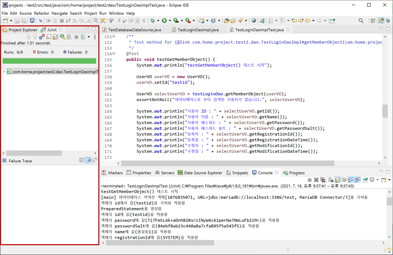Click the Resume debug icon

[x=49, y=21]
